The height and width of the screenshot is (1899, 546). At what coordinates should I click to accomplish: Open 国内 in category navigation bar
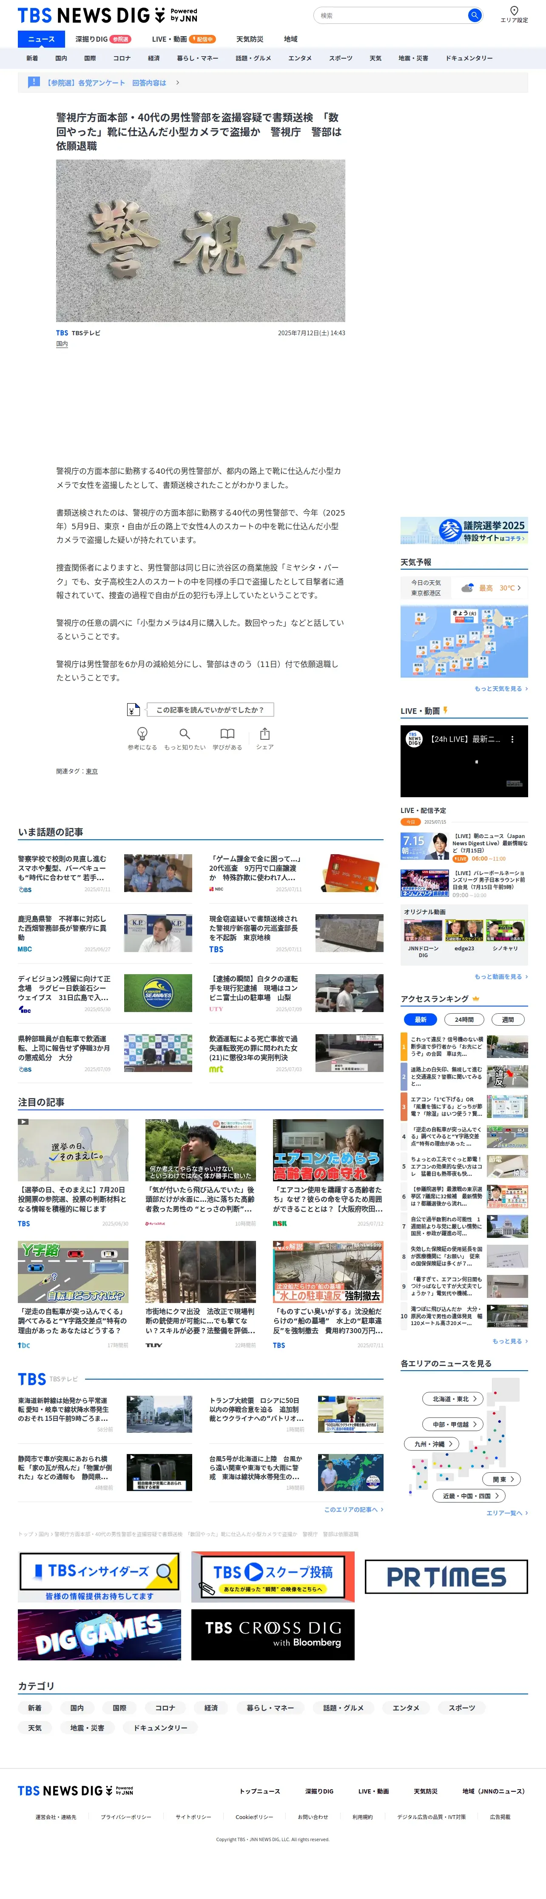tap(61, 58)
